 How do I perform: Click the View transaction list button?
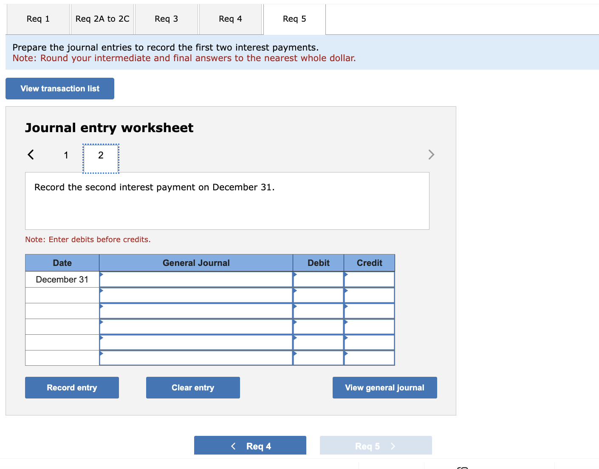tap(59, 88)
